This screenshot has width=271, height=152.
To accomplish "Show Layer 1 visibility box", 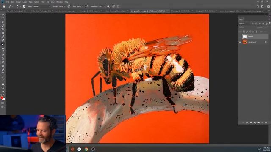I will pos(240,37).
